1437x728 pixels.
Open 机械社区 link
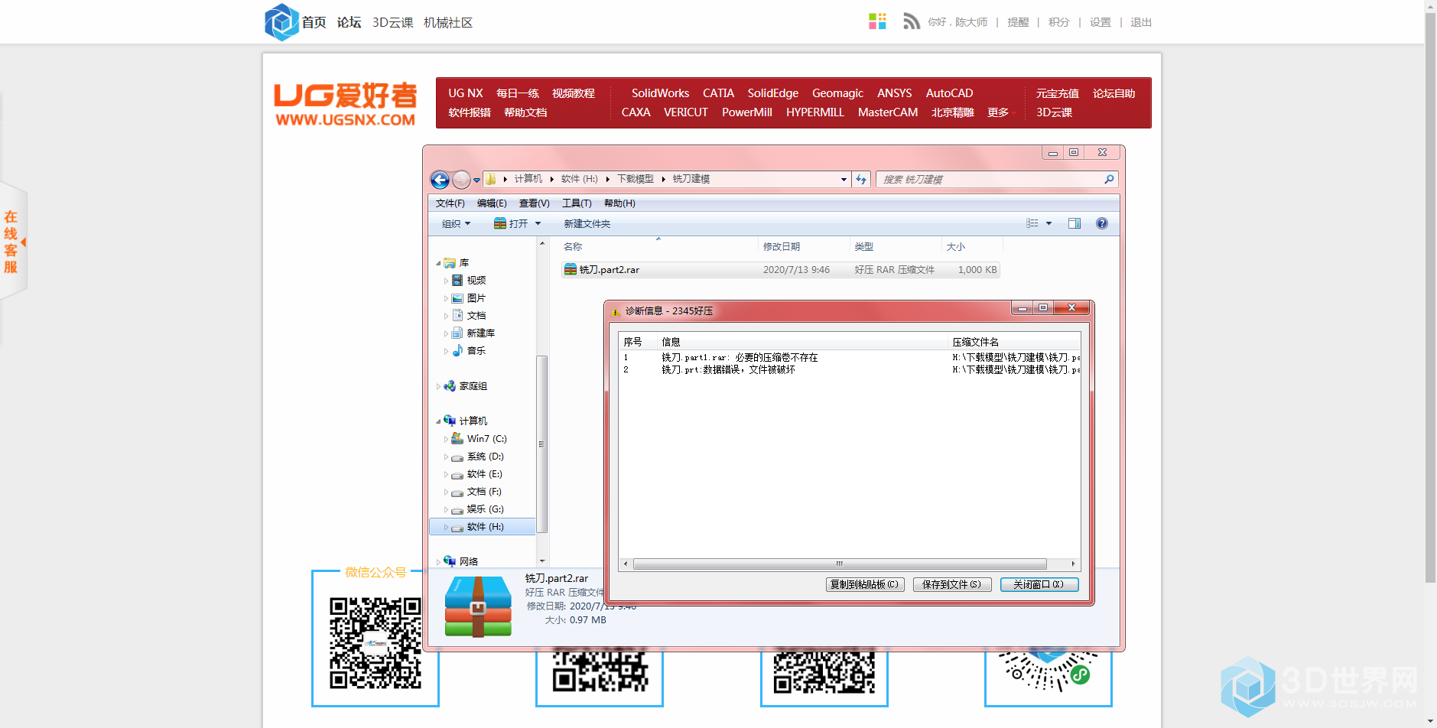[447, 22]
